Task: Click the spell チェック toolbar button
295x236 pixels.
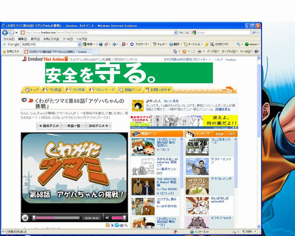Action: 159,44
